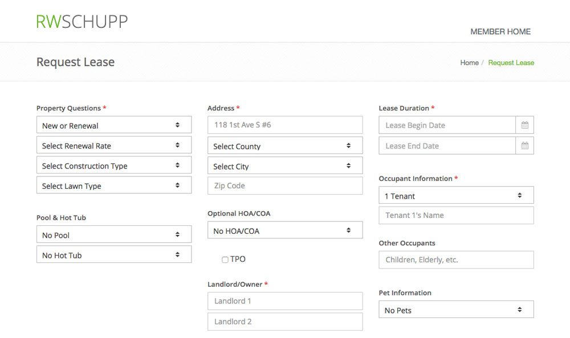Click the RWSchupp logo
The width and height of the screenshot is (570, 338).
[x=82, y=22]
